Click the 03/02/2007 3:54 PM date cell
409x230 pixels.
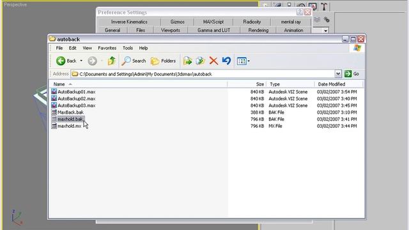point(337,92)
